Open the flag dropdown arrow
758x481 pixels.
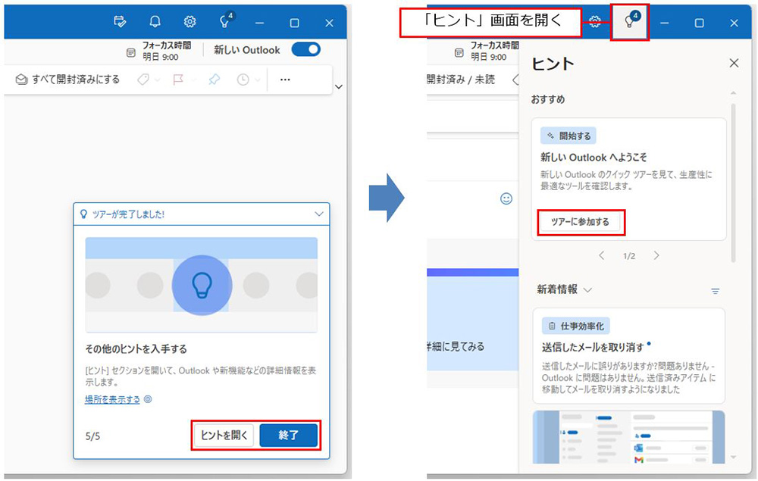(x=193, y=79)
